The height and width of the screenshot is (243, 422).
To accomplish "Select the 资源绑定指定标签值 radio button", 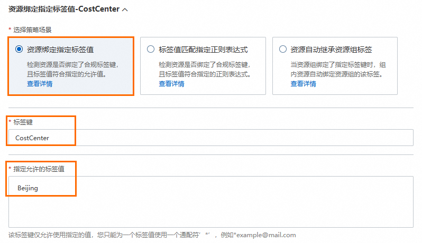I will pyautogui.click(x=19, y=50).
